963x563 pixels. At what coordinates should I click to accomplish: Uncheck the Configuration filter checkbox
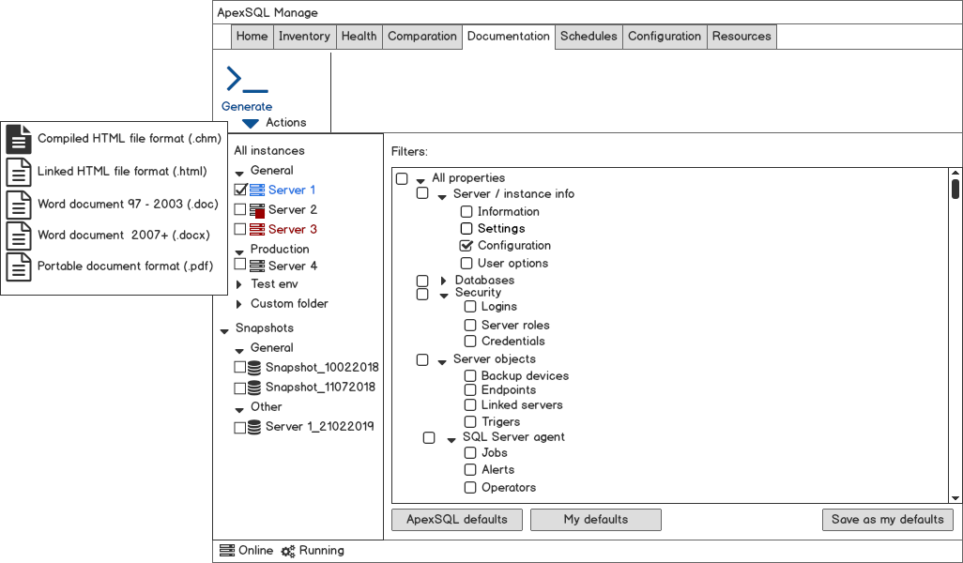[x=466, y=246]
